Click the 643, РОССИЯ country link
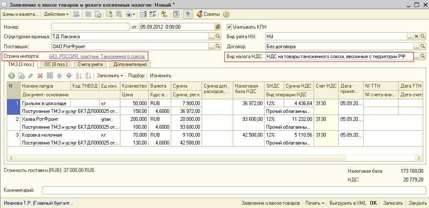 (x=97, y=56)
